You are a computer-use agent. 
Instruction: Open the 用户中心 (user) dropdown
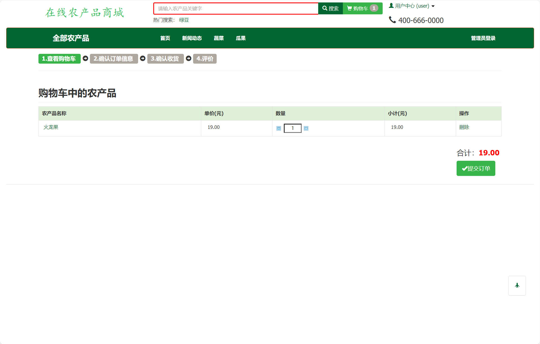coord(411,5)
